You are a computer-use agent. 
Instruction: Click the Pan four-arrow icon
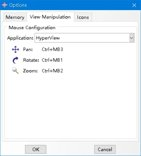coord(16,50)
